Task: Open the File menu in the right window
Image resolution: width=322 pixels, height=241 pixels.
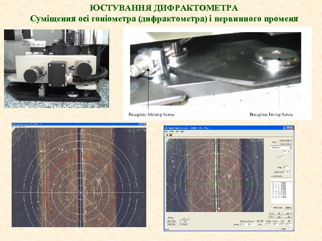Action: [167, 131]
